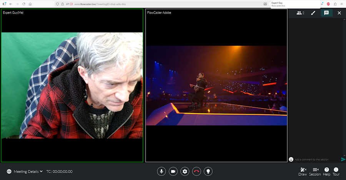Reload the page in the browser
The image size is (346, 180).
[x=24, y=4]
